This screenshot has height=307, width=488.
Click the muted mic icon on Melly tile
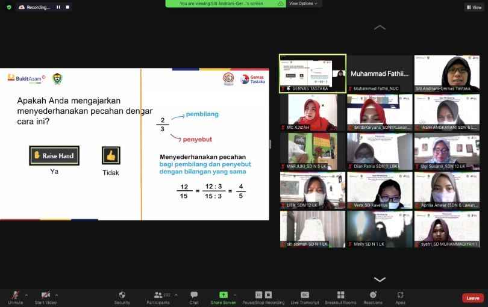coord(350,244)
